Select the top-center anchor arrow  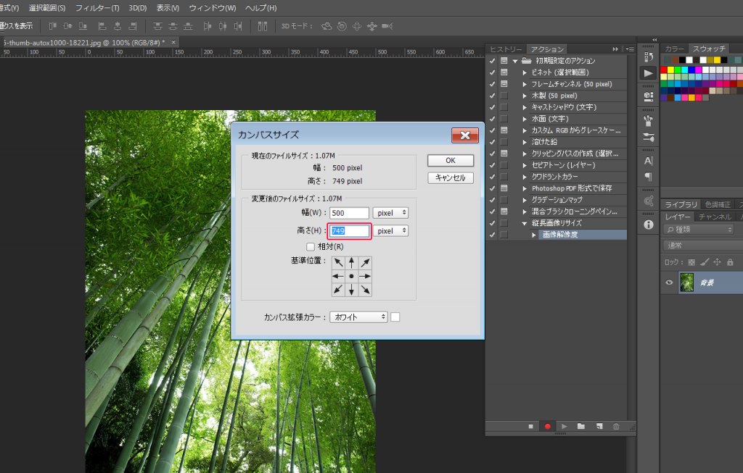[352, 262]
